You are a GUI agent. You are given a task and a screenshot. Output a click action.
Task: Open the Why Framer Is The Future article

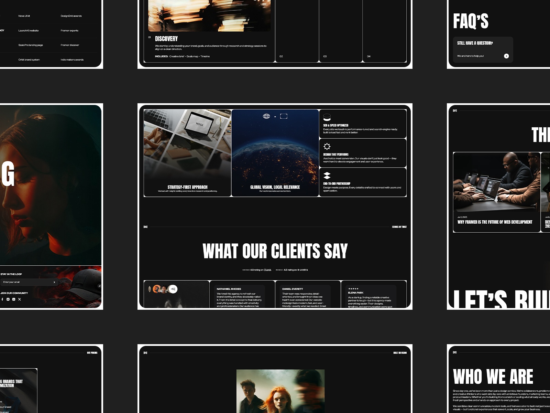pos(495,222)
